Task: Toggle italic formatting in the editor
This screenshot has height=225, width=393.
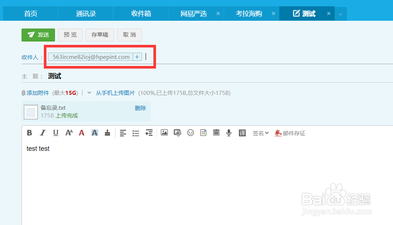Action: tap(42, 133)
